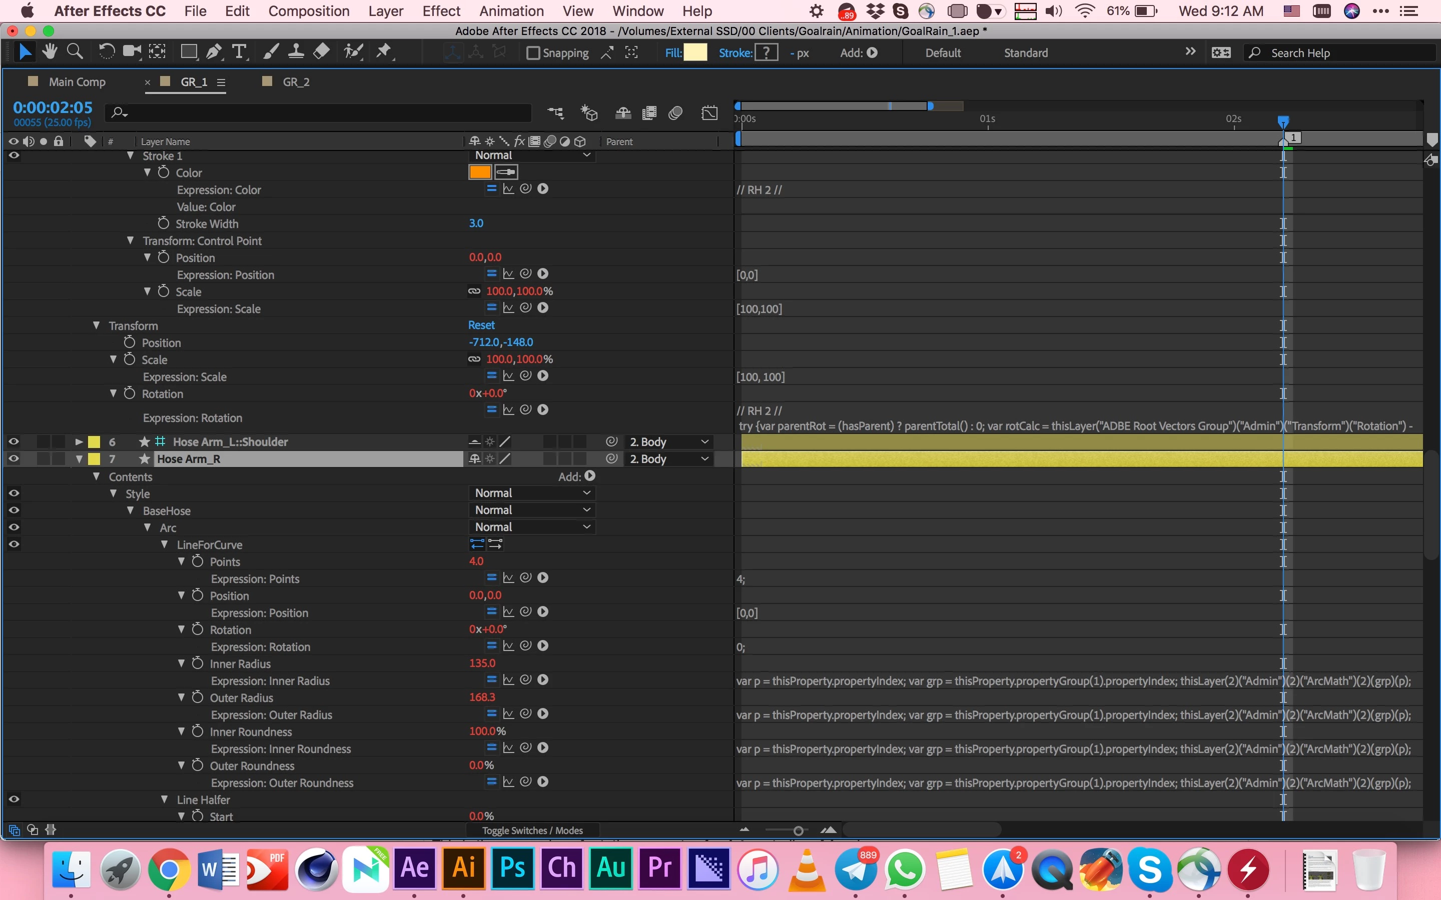The height and width of the screenshot is (900, 1441).
Task: Toggle visibility of BaseHose group
Action: coord(14,510)
